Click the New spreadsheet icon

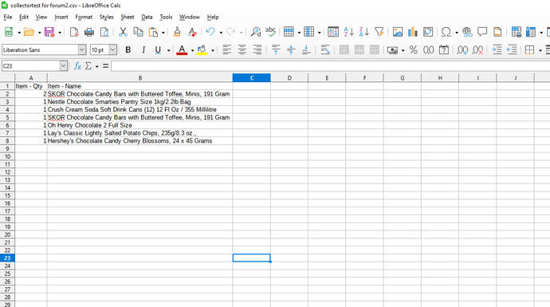(x=9, y=32)
